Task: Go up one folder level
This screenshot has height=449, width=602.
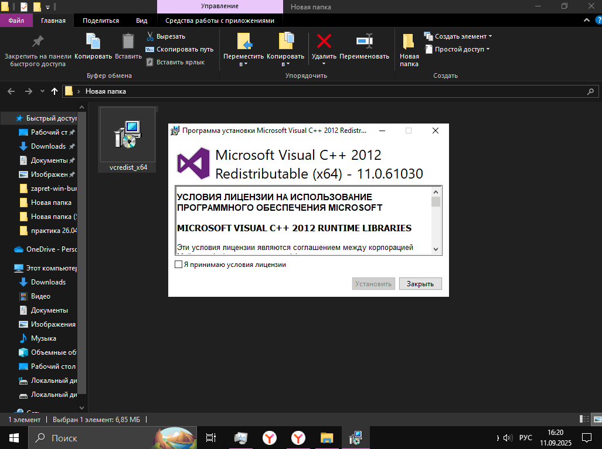Action: [x=54, y=91]
